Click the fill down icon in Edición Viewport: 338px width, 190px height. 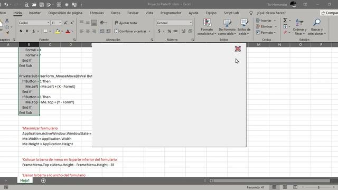click(x=285, y=26)
